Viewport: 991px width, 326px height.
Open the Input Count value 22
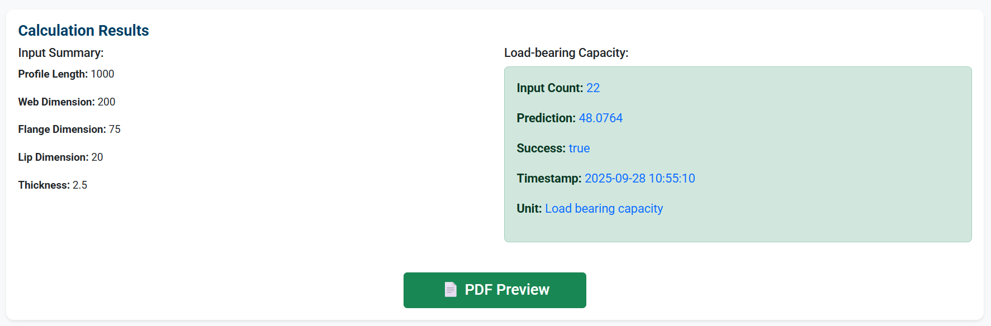pyautogui.click(x=593, y=88)
